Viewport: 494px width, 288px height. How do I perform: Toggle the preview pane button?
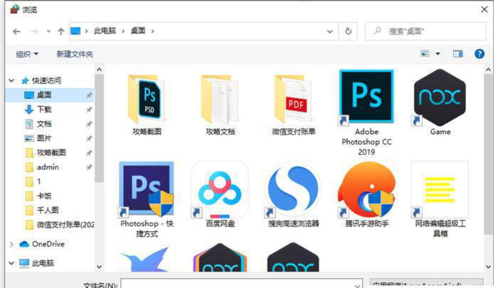pos(458,54)
